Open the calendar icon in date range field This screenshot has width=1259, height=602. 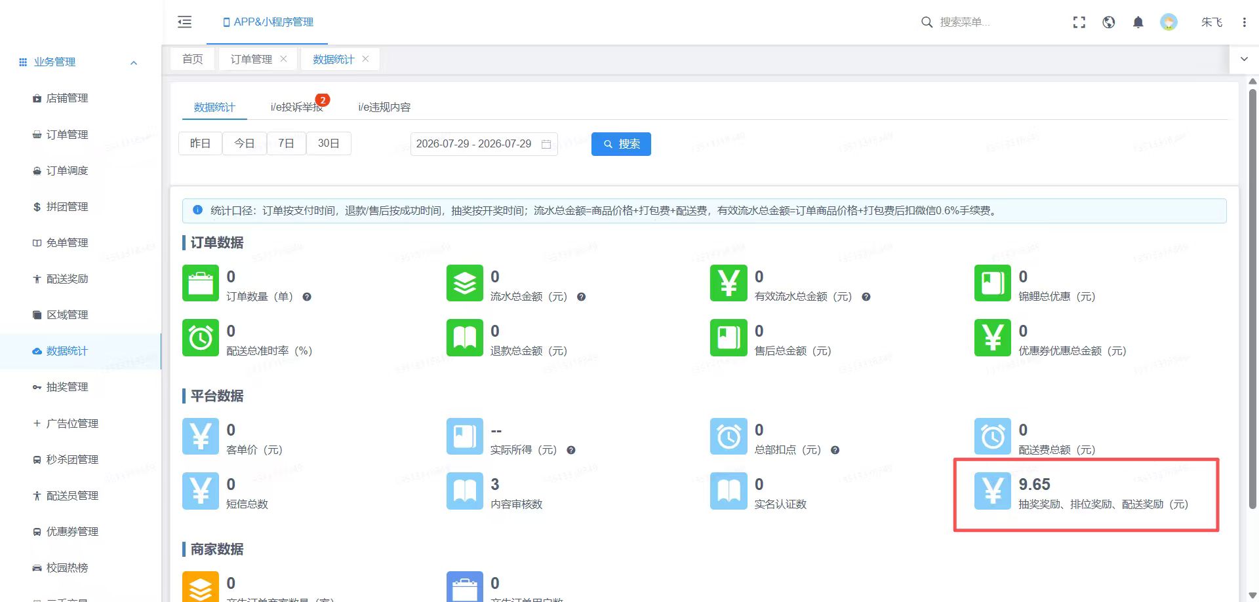[x=546, y=144]
